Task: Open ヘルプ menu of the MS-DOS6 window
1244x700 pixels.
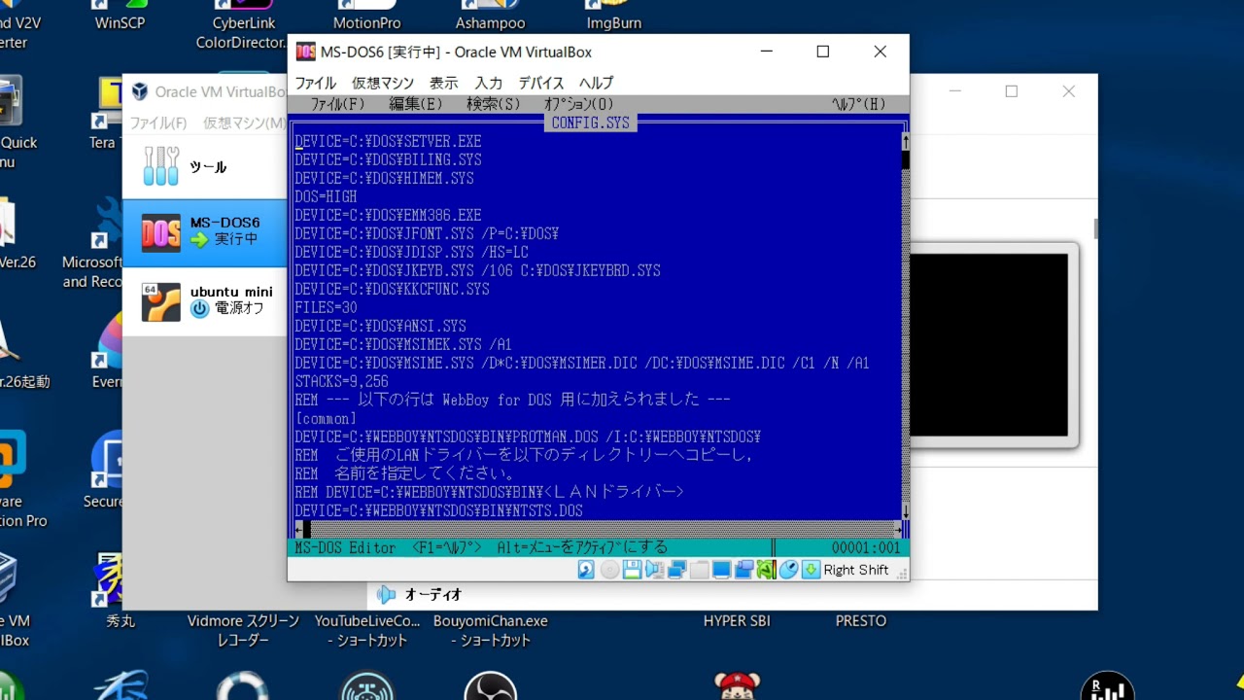Action: pyautogui.click(x=596, y=83)
